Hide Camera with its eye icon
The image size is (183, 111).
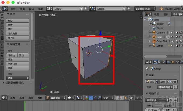click(x=172, y=32)
